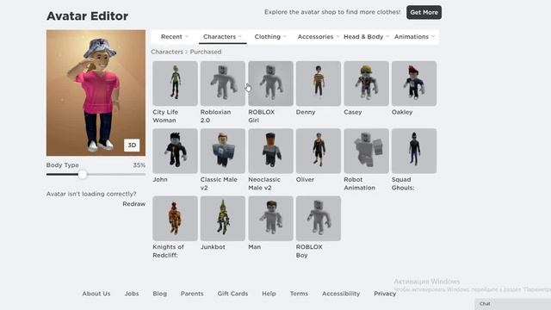Click the Man name label

255,247
